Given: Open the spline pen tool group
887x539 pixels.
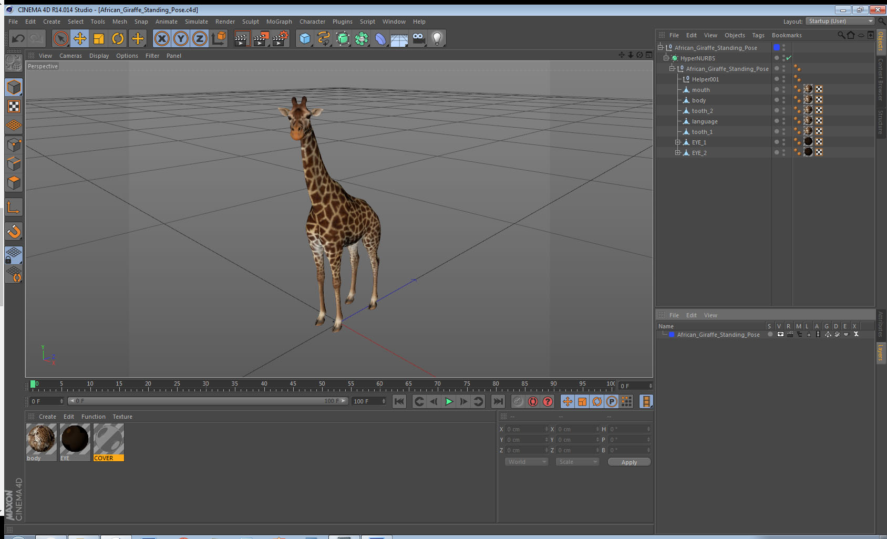Looking at the screenshot, I should (x=324, y=38).
